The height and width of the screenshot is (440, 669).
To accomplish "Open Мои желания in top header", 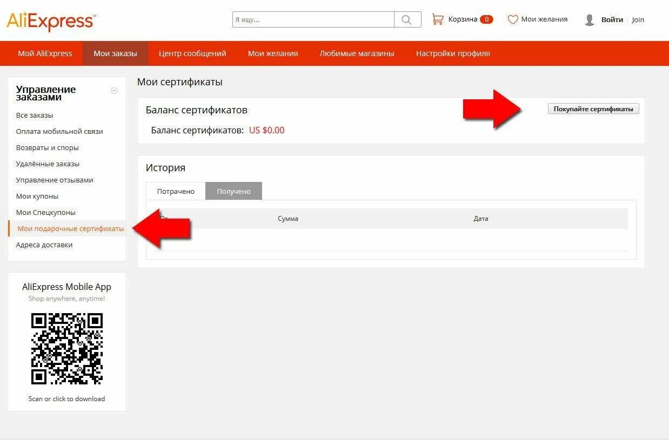I will pos(544,19).
